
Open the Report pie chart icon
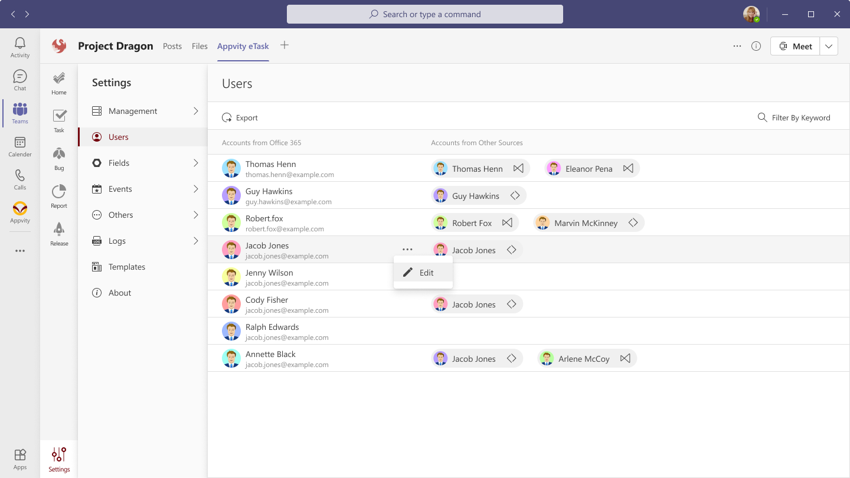pyautogui.click(x=59, y=196)
